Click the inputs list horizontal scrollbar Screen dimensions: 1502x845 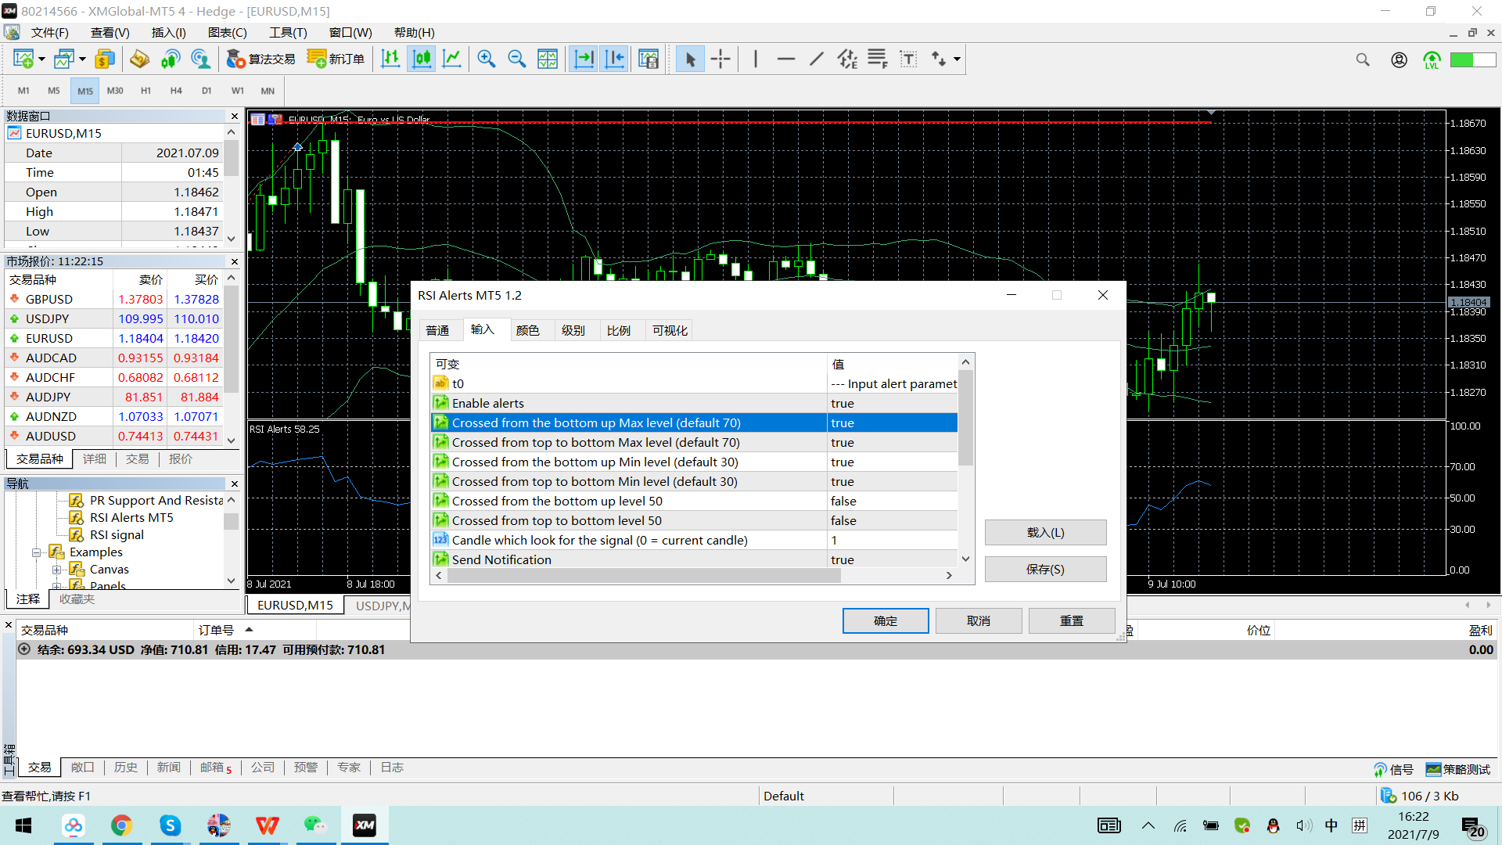coord(643,576)
